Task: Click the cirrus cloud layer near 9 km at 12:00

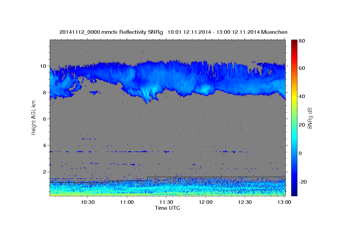Action: coord(206,79)
